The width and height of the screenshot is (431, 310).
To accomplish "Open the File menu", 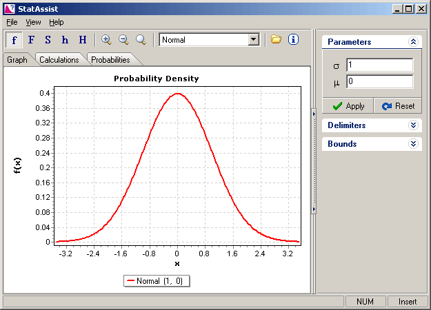I will pyautogui.click(x=12, y=22).
